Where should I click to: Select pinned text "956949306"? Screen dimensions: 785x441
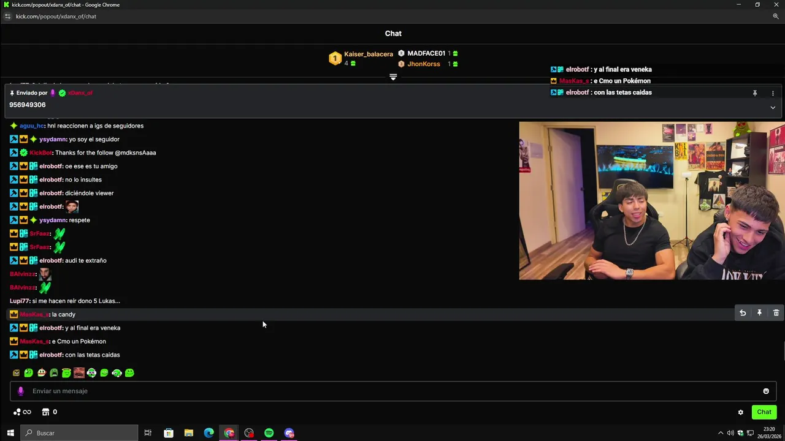[x=28, y=105]
